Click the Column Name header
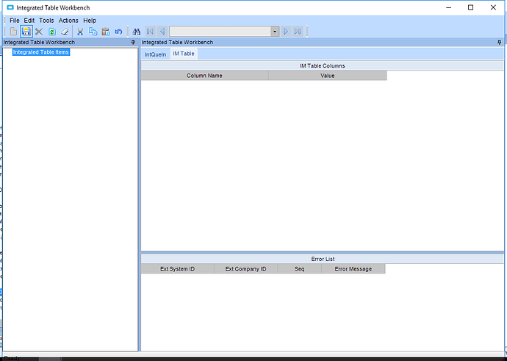507x361 pixels. click(x=205, y=76)
